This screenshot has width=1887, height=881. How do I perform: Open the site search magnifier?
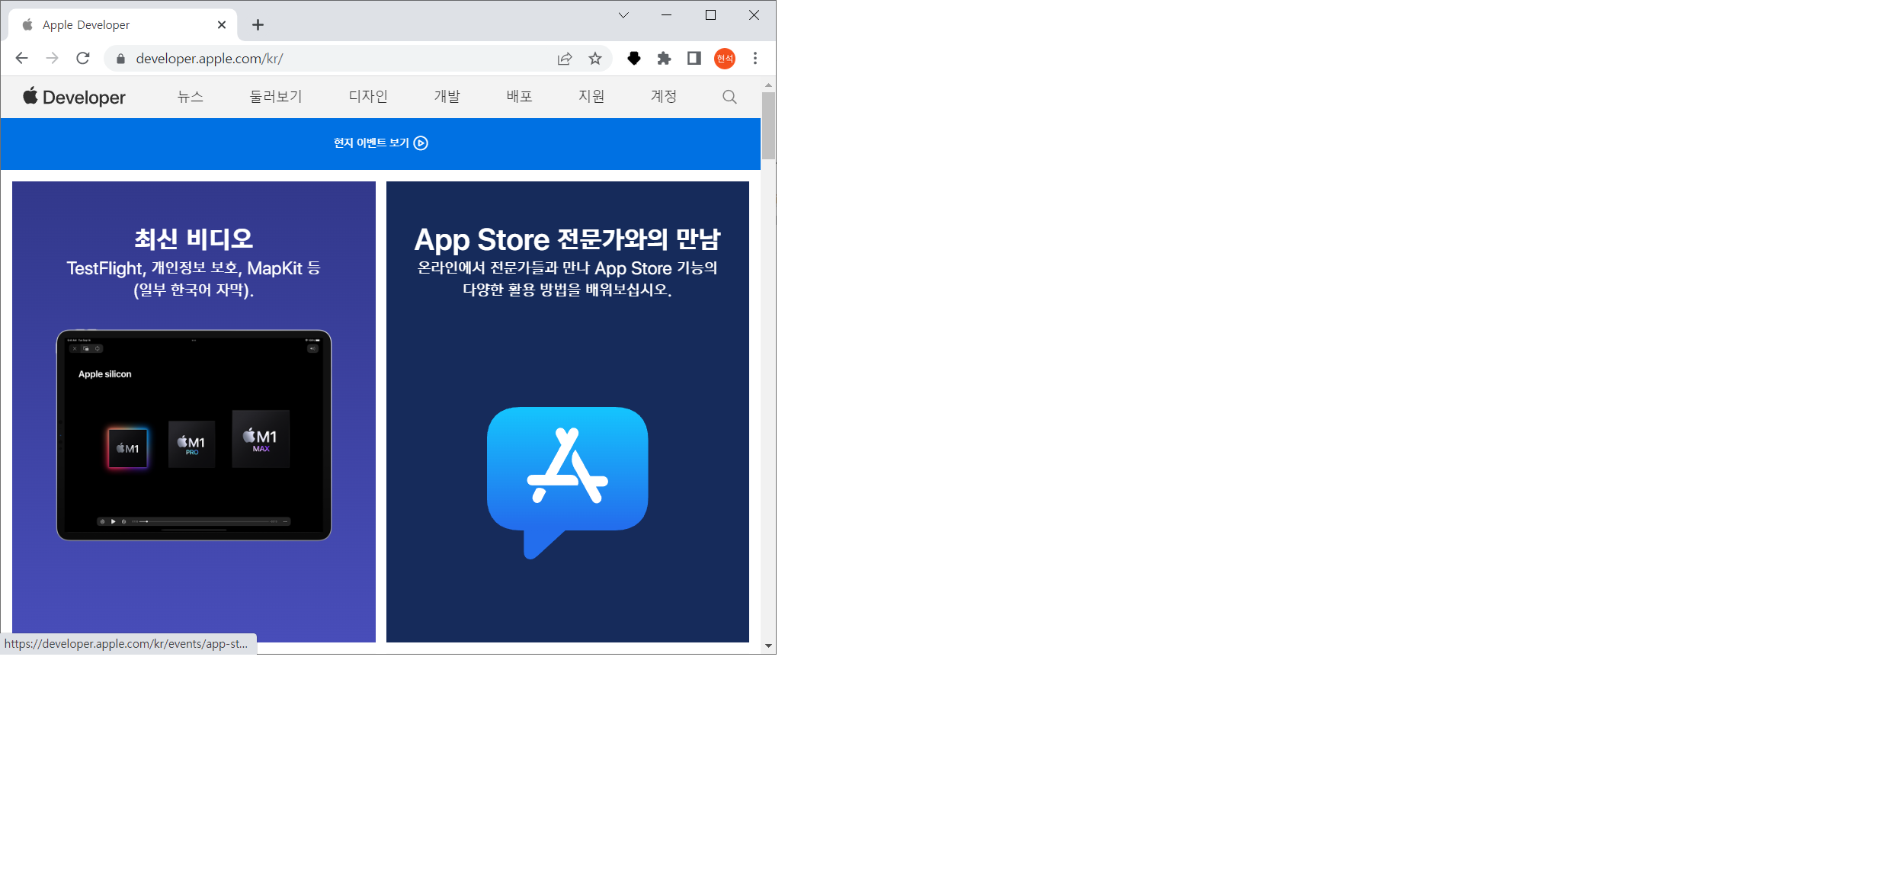[x=729, y=97]
